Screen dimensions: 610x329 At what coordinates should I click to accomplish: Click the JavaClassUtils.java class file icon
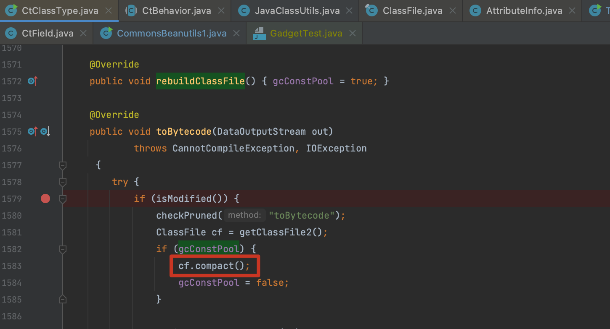(x=244, y=10)
